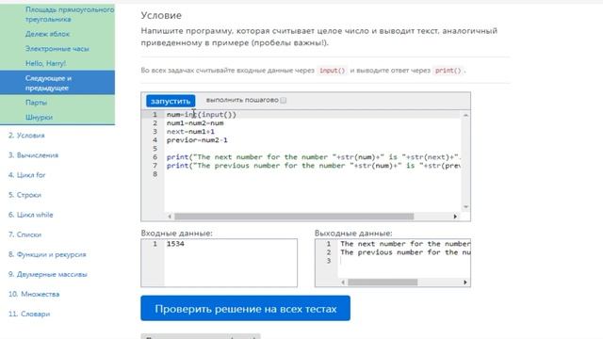Viewport: 603px width, 339px height.
Task: Click the code editor scroll-up arrow
Action: pos(465,115)
